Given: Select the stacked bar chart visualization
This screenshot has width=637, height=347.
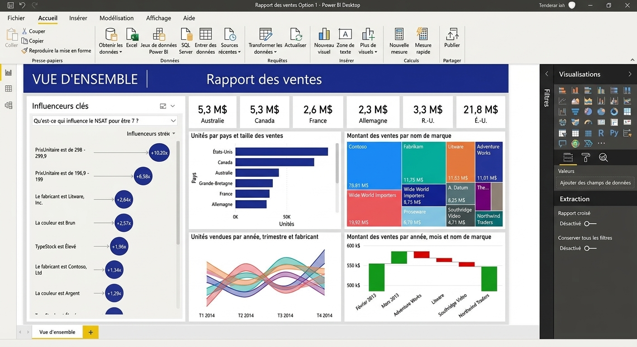Looking at the screenshot, I should (x=562, y=90).
